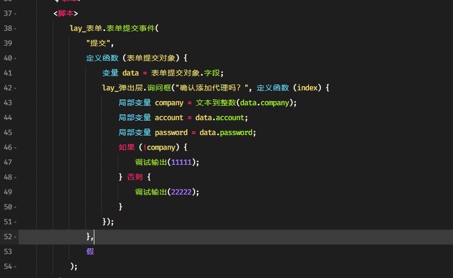Click the index parameter on line 42
This screenshot has width=453, height=278.
[308, 88]
